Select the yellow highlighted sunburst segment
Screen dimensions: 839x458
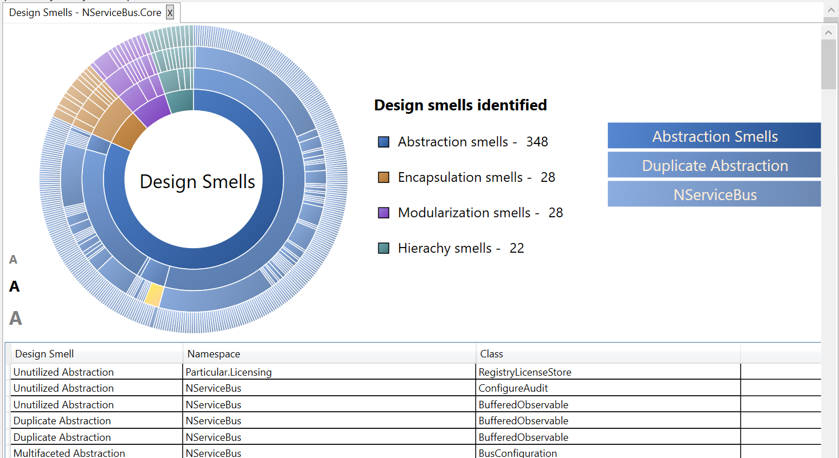coord(153,296)
